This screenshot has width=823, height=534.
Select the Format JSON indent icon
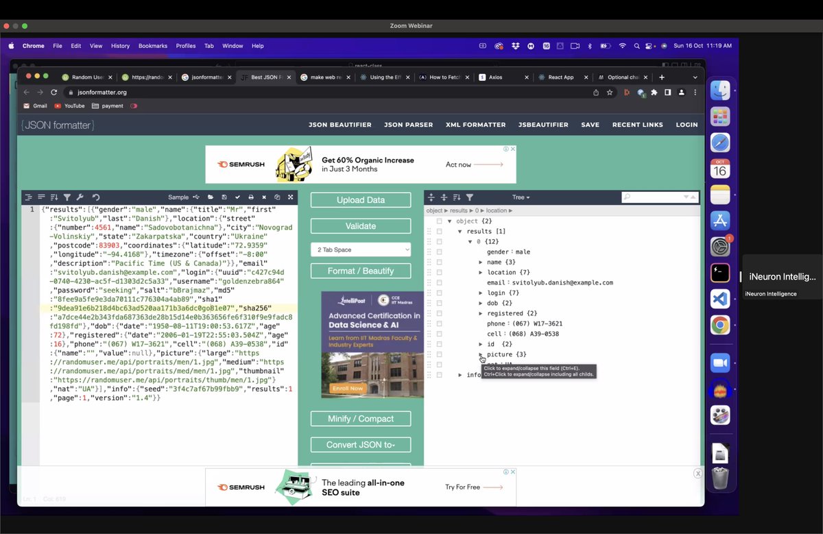click(x=28, y=197)
